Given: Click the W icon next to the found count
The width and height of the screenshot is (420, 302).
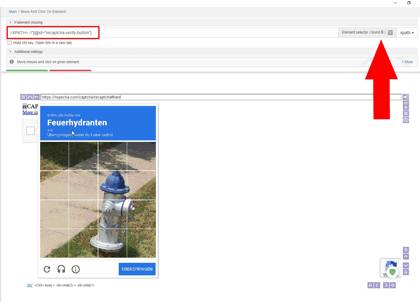Looking at the screenshot, I should (390, 33).
